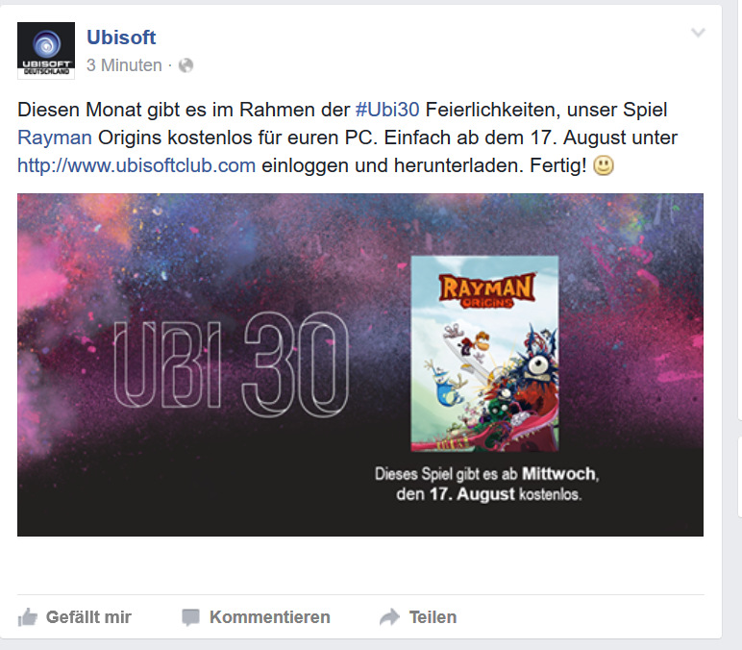Viewport: 742px width, 650px height.
Task: Click the '17. August kostenlos' image caption
Action: (x=489, y=494)
